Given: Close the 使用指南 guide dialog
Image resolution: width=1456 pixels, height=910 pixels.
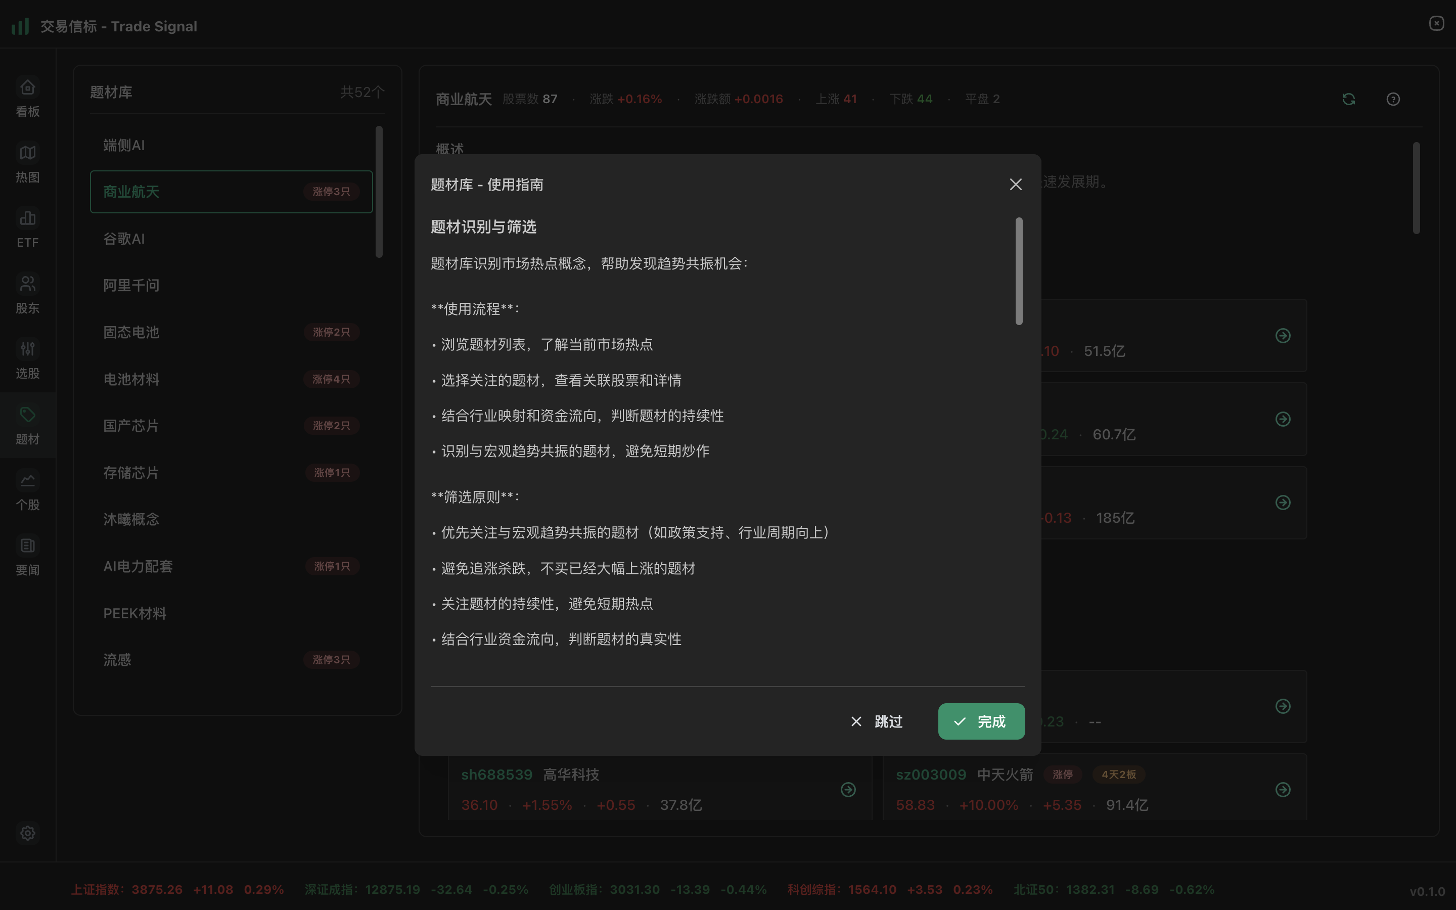Looking at the screenshot, I should click(x=1015, y=184).
